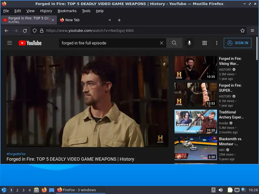
Task: Click the page vertical scrollbar
Action: tap(257, 48)
